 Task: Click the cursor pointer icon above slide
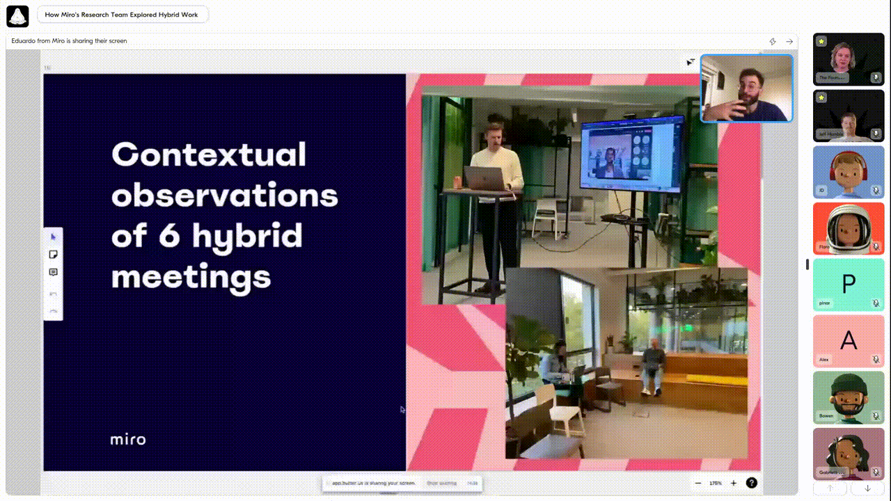[691, 62]
